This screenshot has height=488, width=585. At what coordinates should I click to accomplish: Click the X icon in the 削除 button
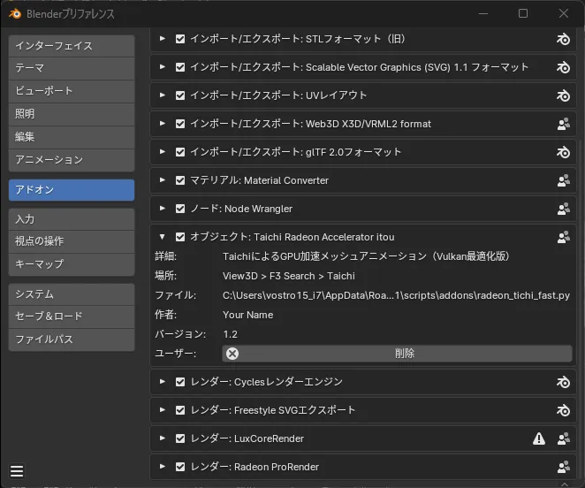[x=232, y=354]
